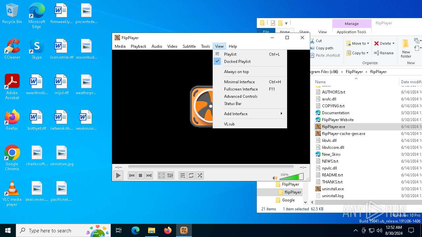Open the Subtitle menu
Image resolution: width=422 pixels, height=237 pixels.
point(189,46)
